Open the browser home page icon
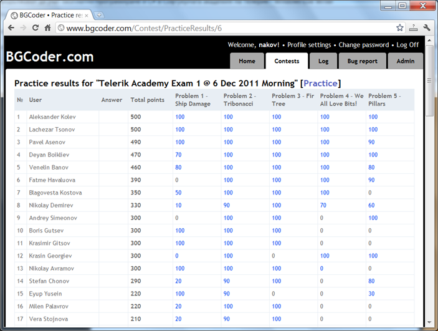Image resolution: width=438 pixels, height=331 pixels. click(x=48, y=27)
